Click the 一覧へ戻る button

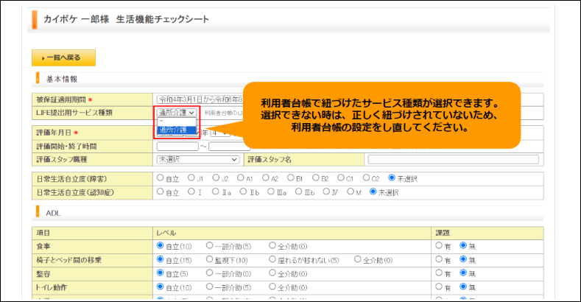point(63,57)
